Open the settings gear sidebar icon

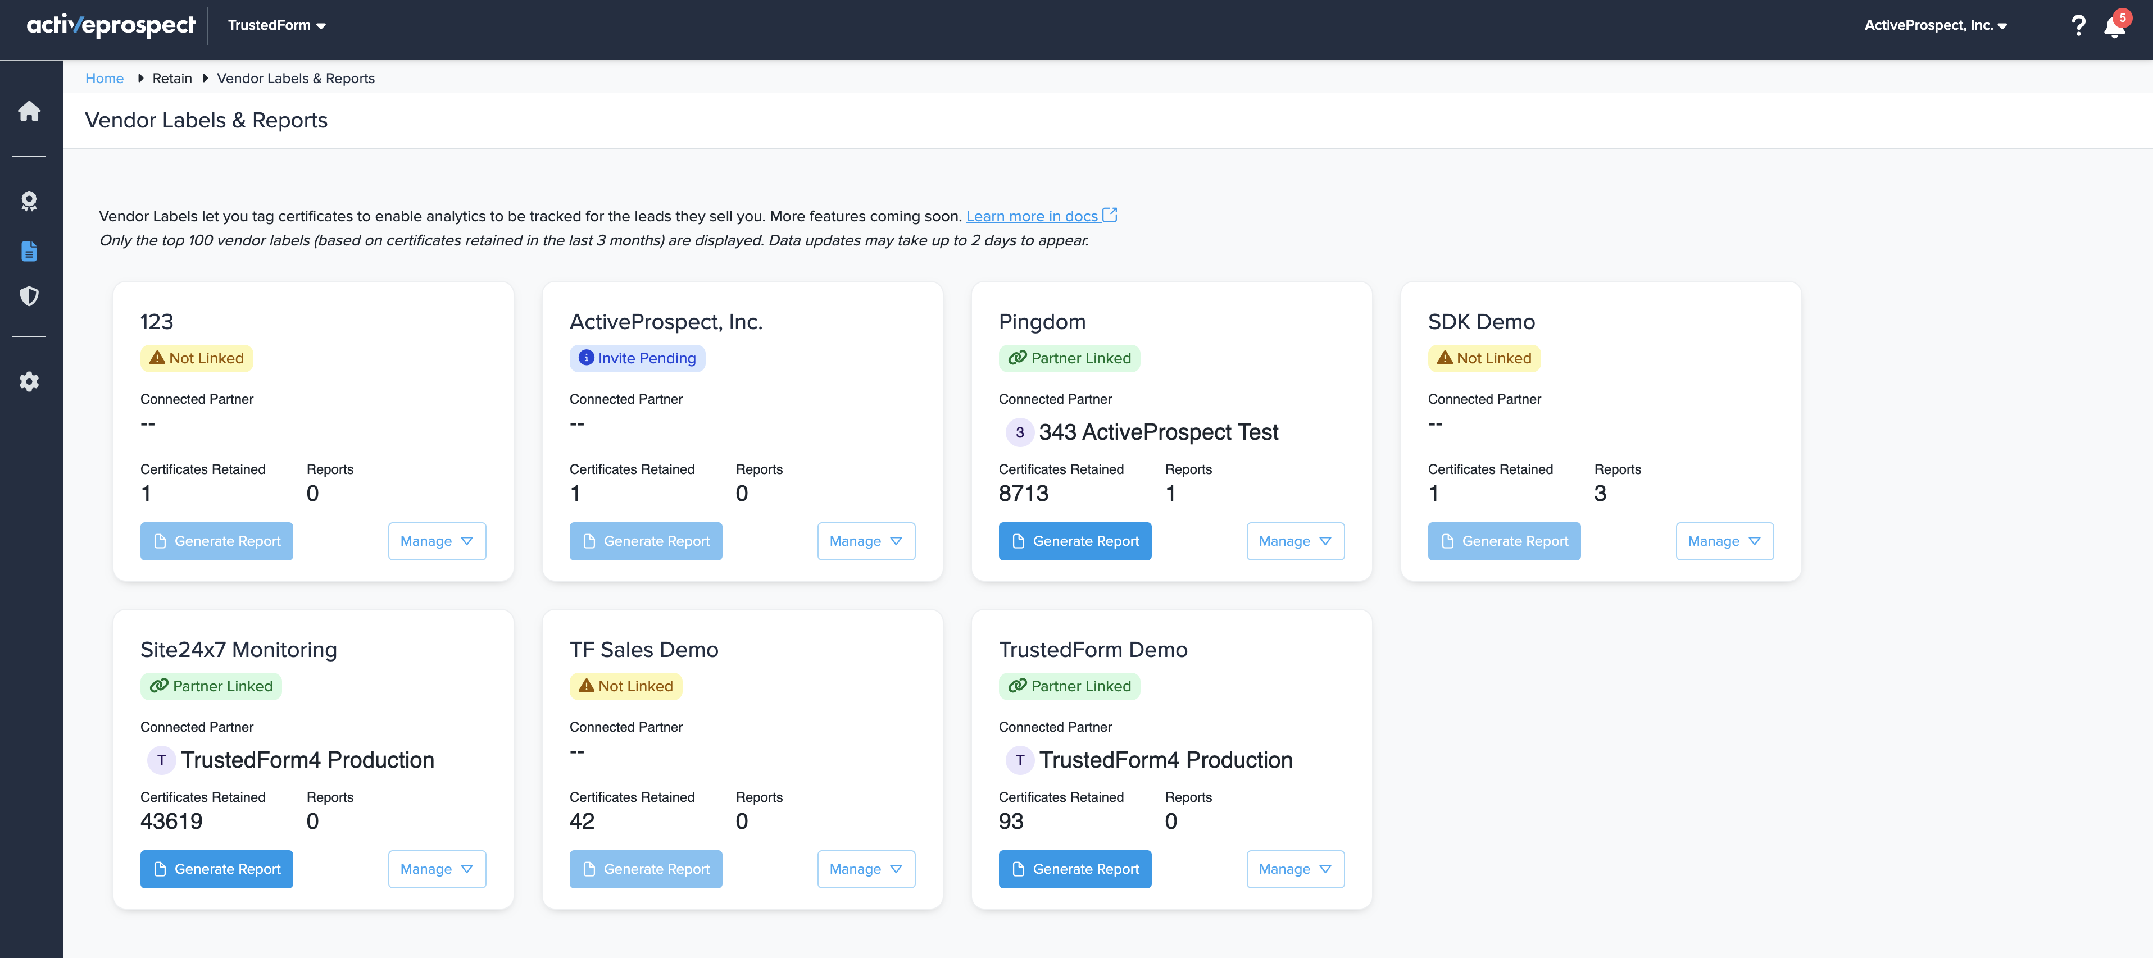pos(29,382)
